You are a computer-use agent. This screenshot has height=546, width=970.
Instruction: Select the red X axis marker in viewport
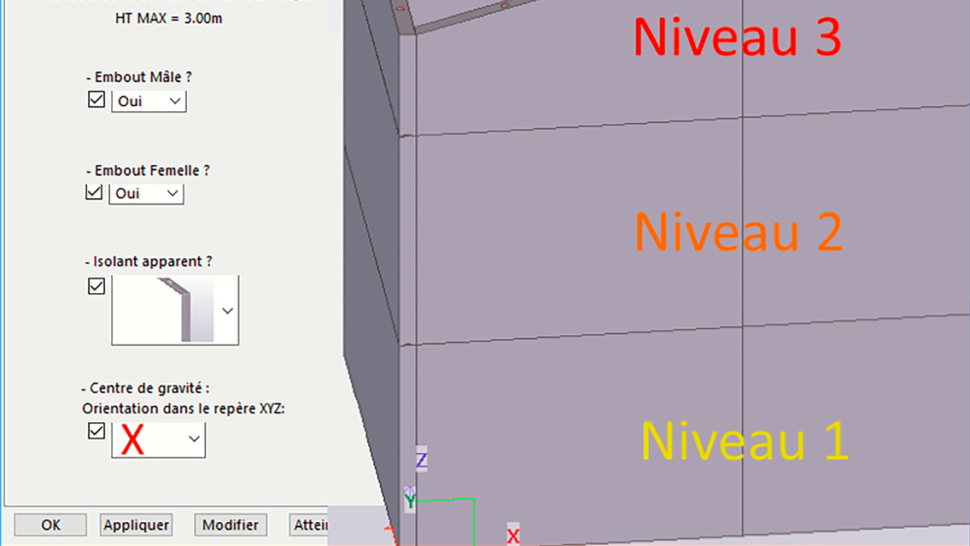pos(512,536)
